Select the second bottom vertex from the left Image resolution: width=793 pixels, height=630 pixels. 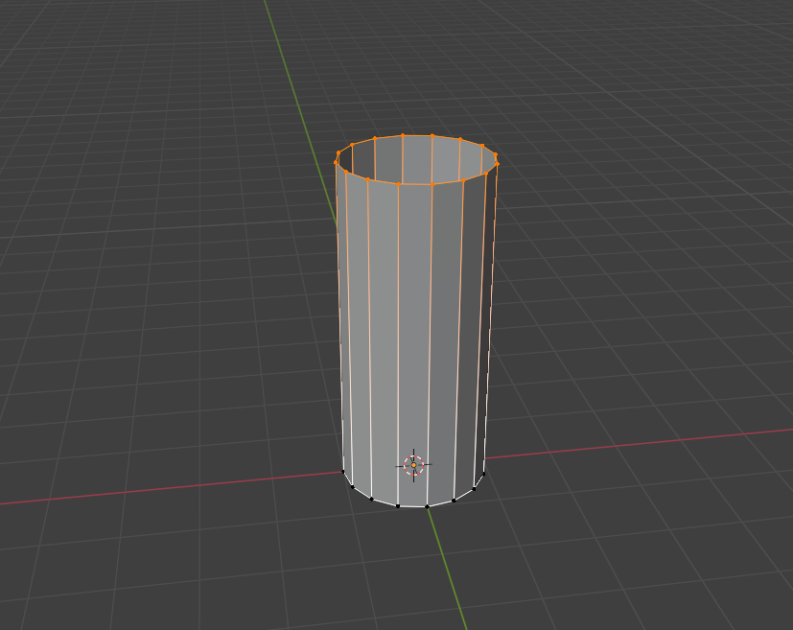click(353, 487)
